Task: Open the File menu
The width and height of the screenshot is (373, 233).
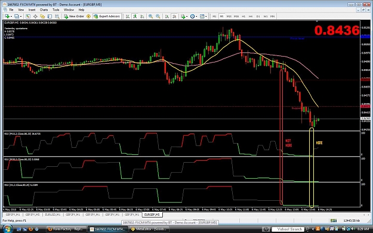Action: [x=11, y=10]
